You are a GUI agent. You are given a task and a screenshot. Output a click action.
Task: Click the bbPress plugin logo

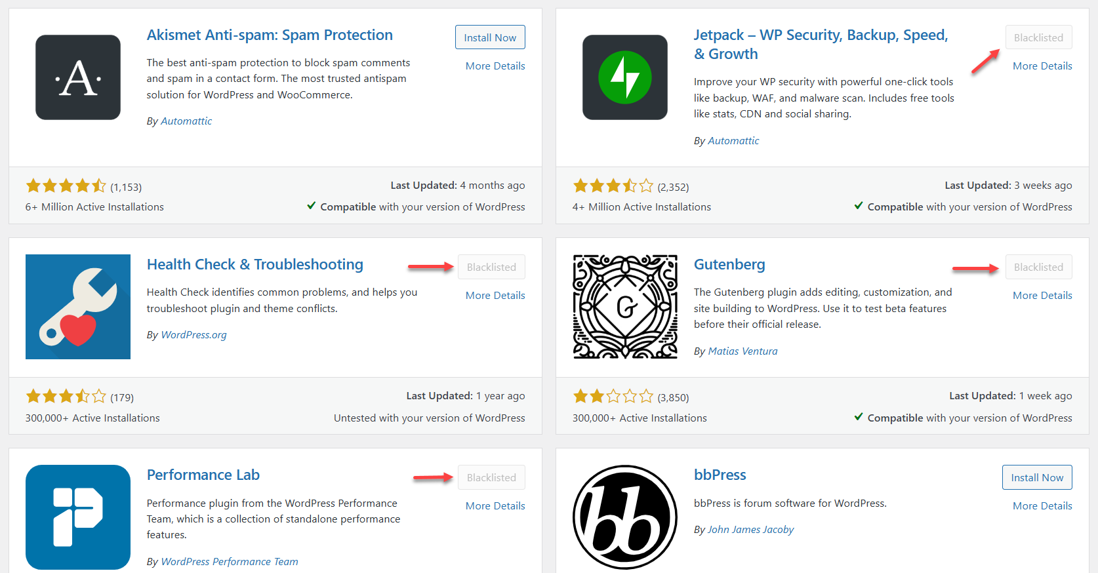[x=625, y=517]
